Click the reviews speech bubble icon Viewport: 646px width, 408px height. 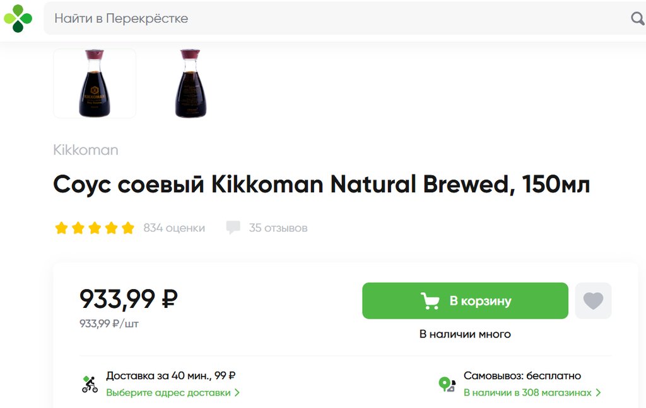233,228
